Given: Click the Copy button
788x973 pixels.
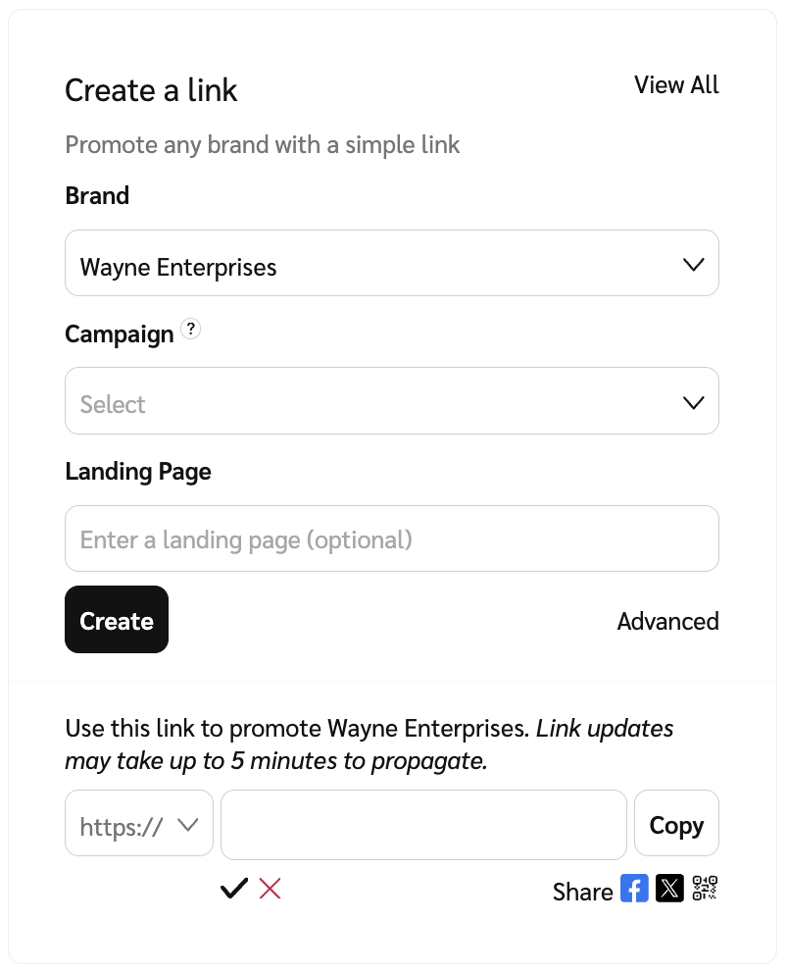Looking at the screenshot, I should click(x=676, y=825).
